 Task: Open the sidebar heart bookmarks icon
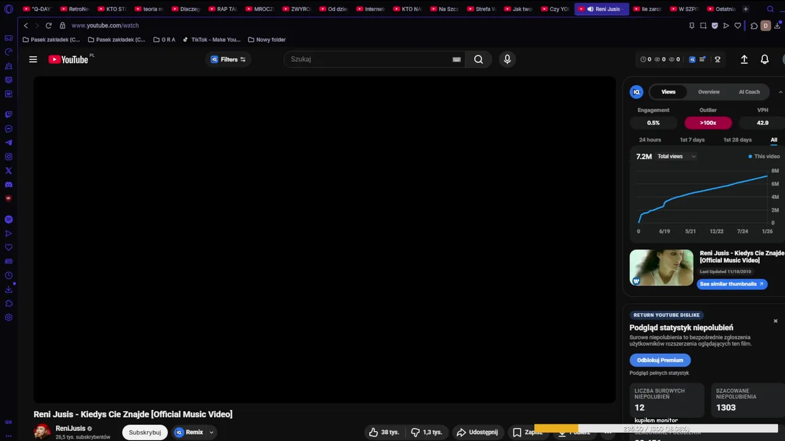[x=9, y=247]
